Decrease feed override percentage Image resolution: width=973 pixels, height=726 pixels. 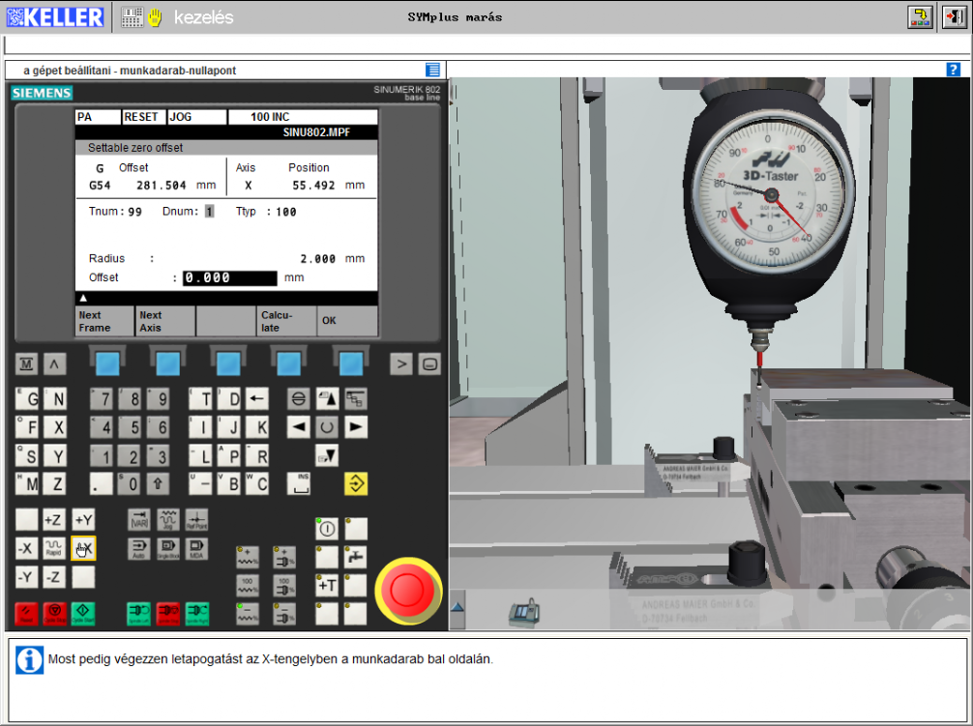pos(247,614)
